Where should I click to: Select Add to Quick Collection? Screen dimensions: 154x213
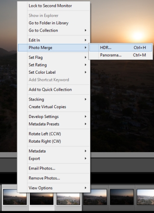(x=54, y=89)
